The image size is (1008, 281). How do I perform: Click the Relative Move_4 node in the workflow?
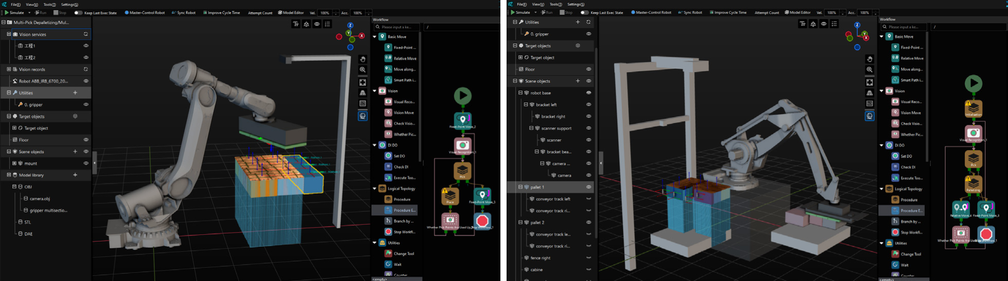tap(960, 208)
